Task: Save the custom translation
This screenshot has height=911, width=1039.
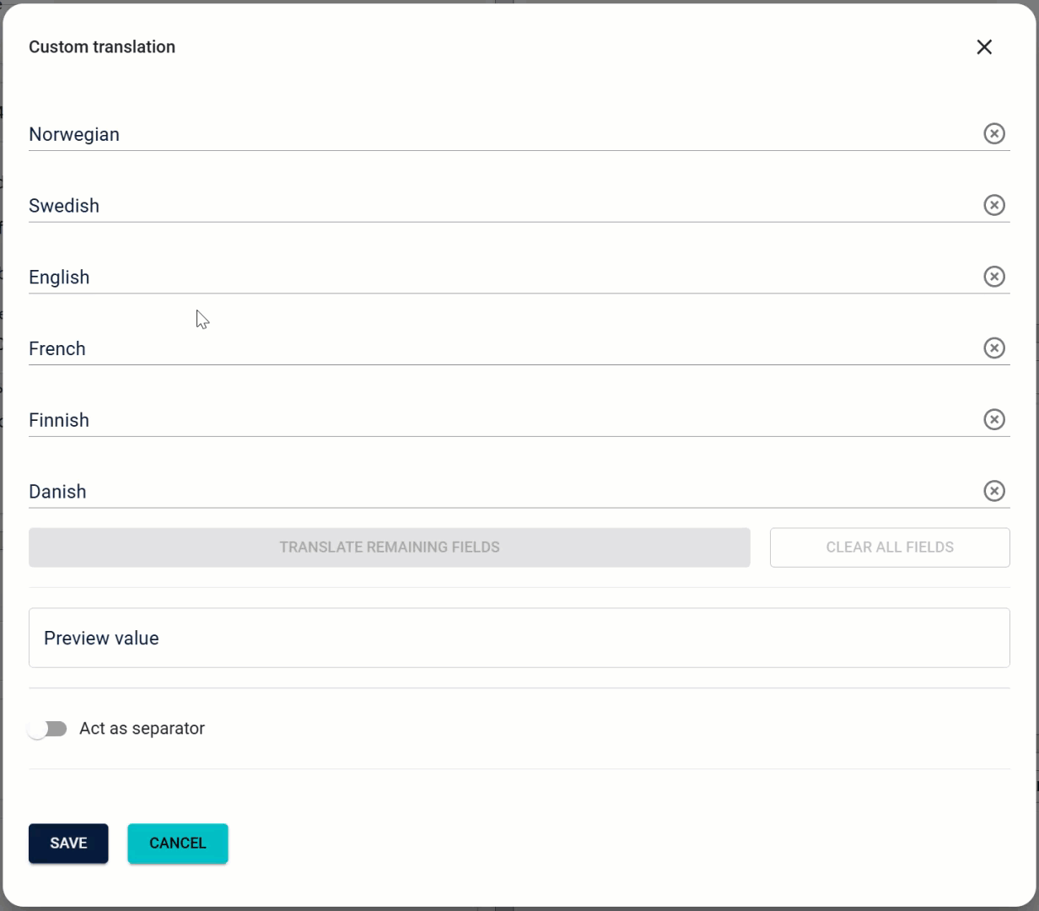Action: click(x=68, y=844)
